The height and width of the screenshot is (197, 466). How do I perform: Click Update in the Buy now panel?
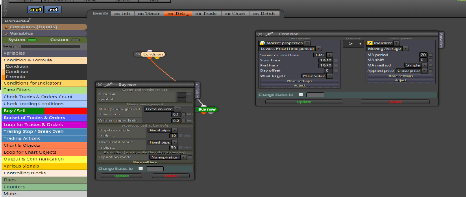coord(122,176)
